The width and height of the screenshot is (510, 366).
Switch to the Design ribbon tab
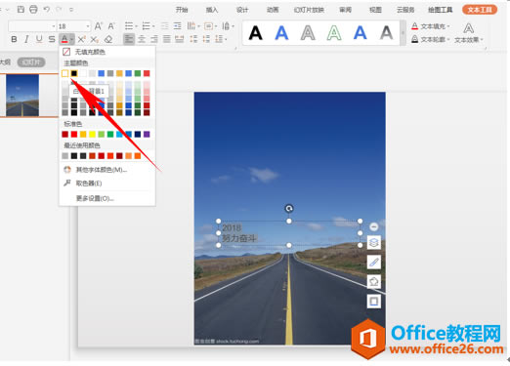point(242,10)
